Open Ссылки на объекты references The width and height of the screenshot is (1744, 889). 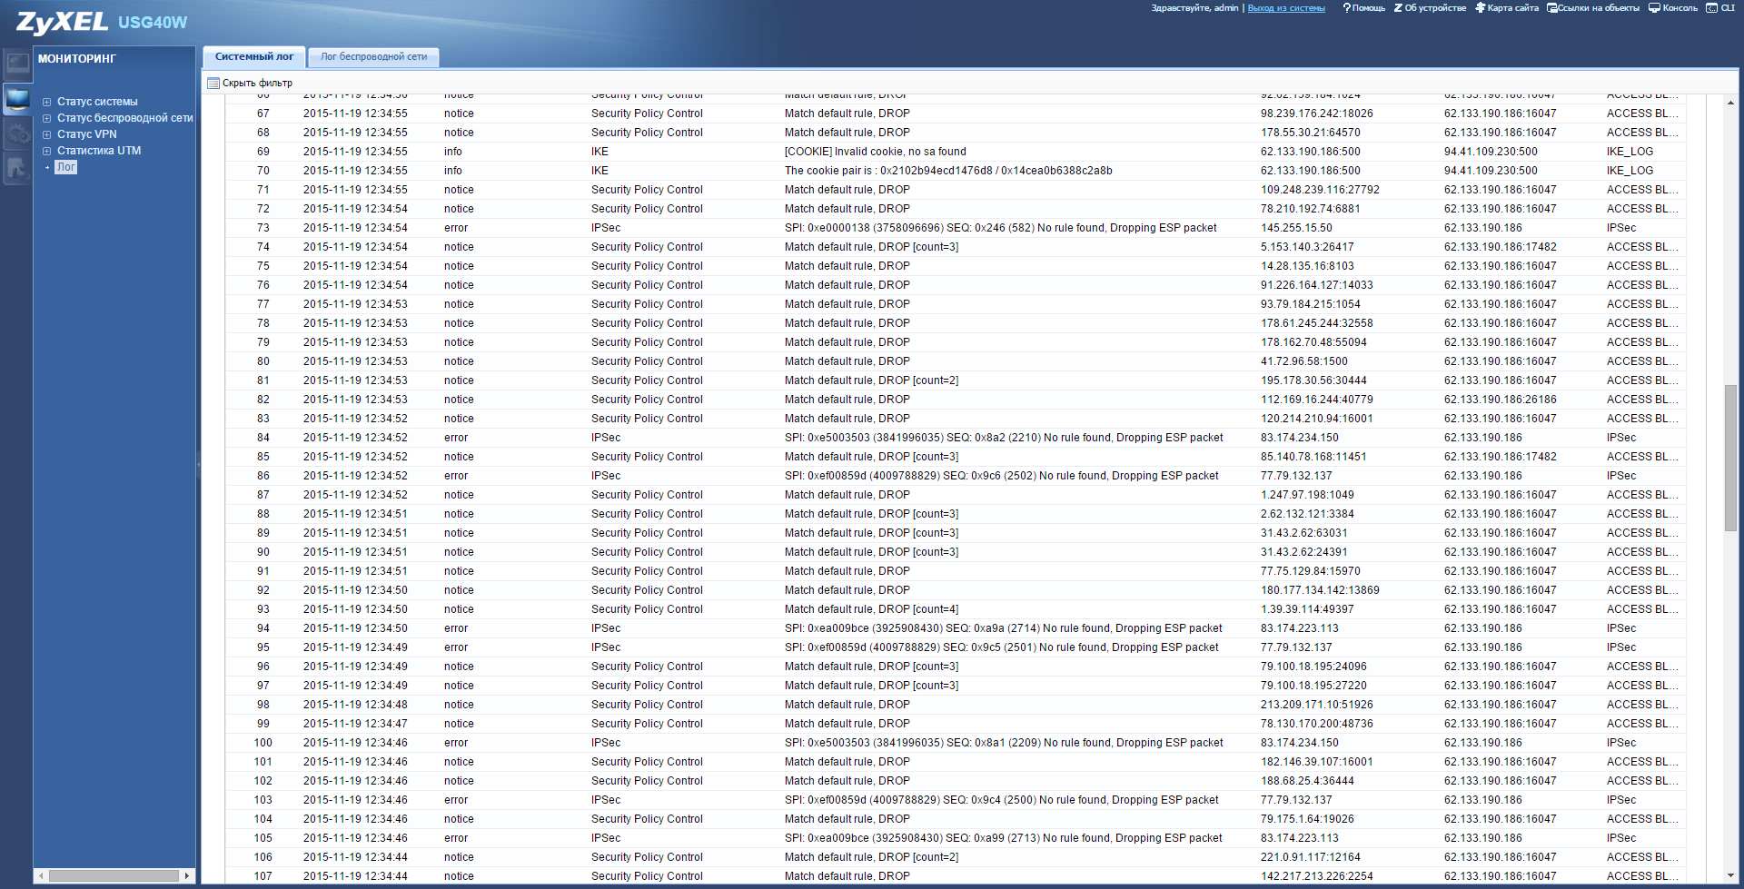point(1593,8)
